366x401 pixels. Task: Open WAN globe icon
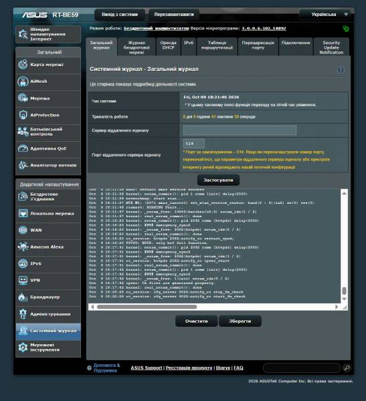(x=23, y=230)
